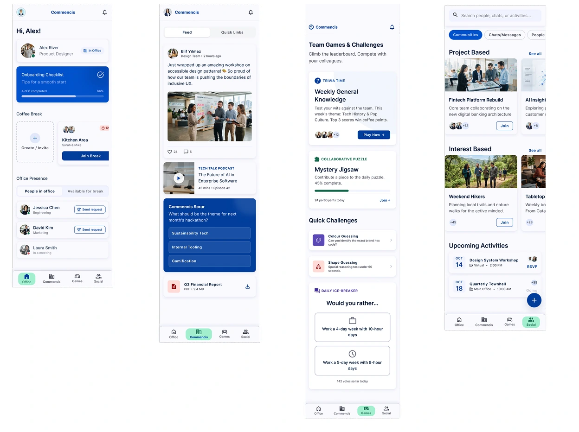Open Social tab on Hi Alex screen
Image resolution: width=579 pixels, height=432 pixels.
(x=98, y=278)
